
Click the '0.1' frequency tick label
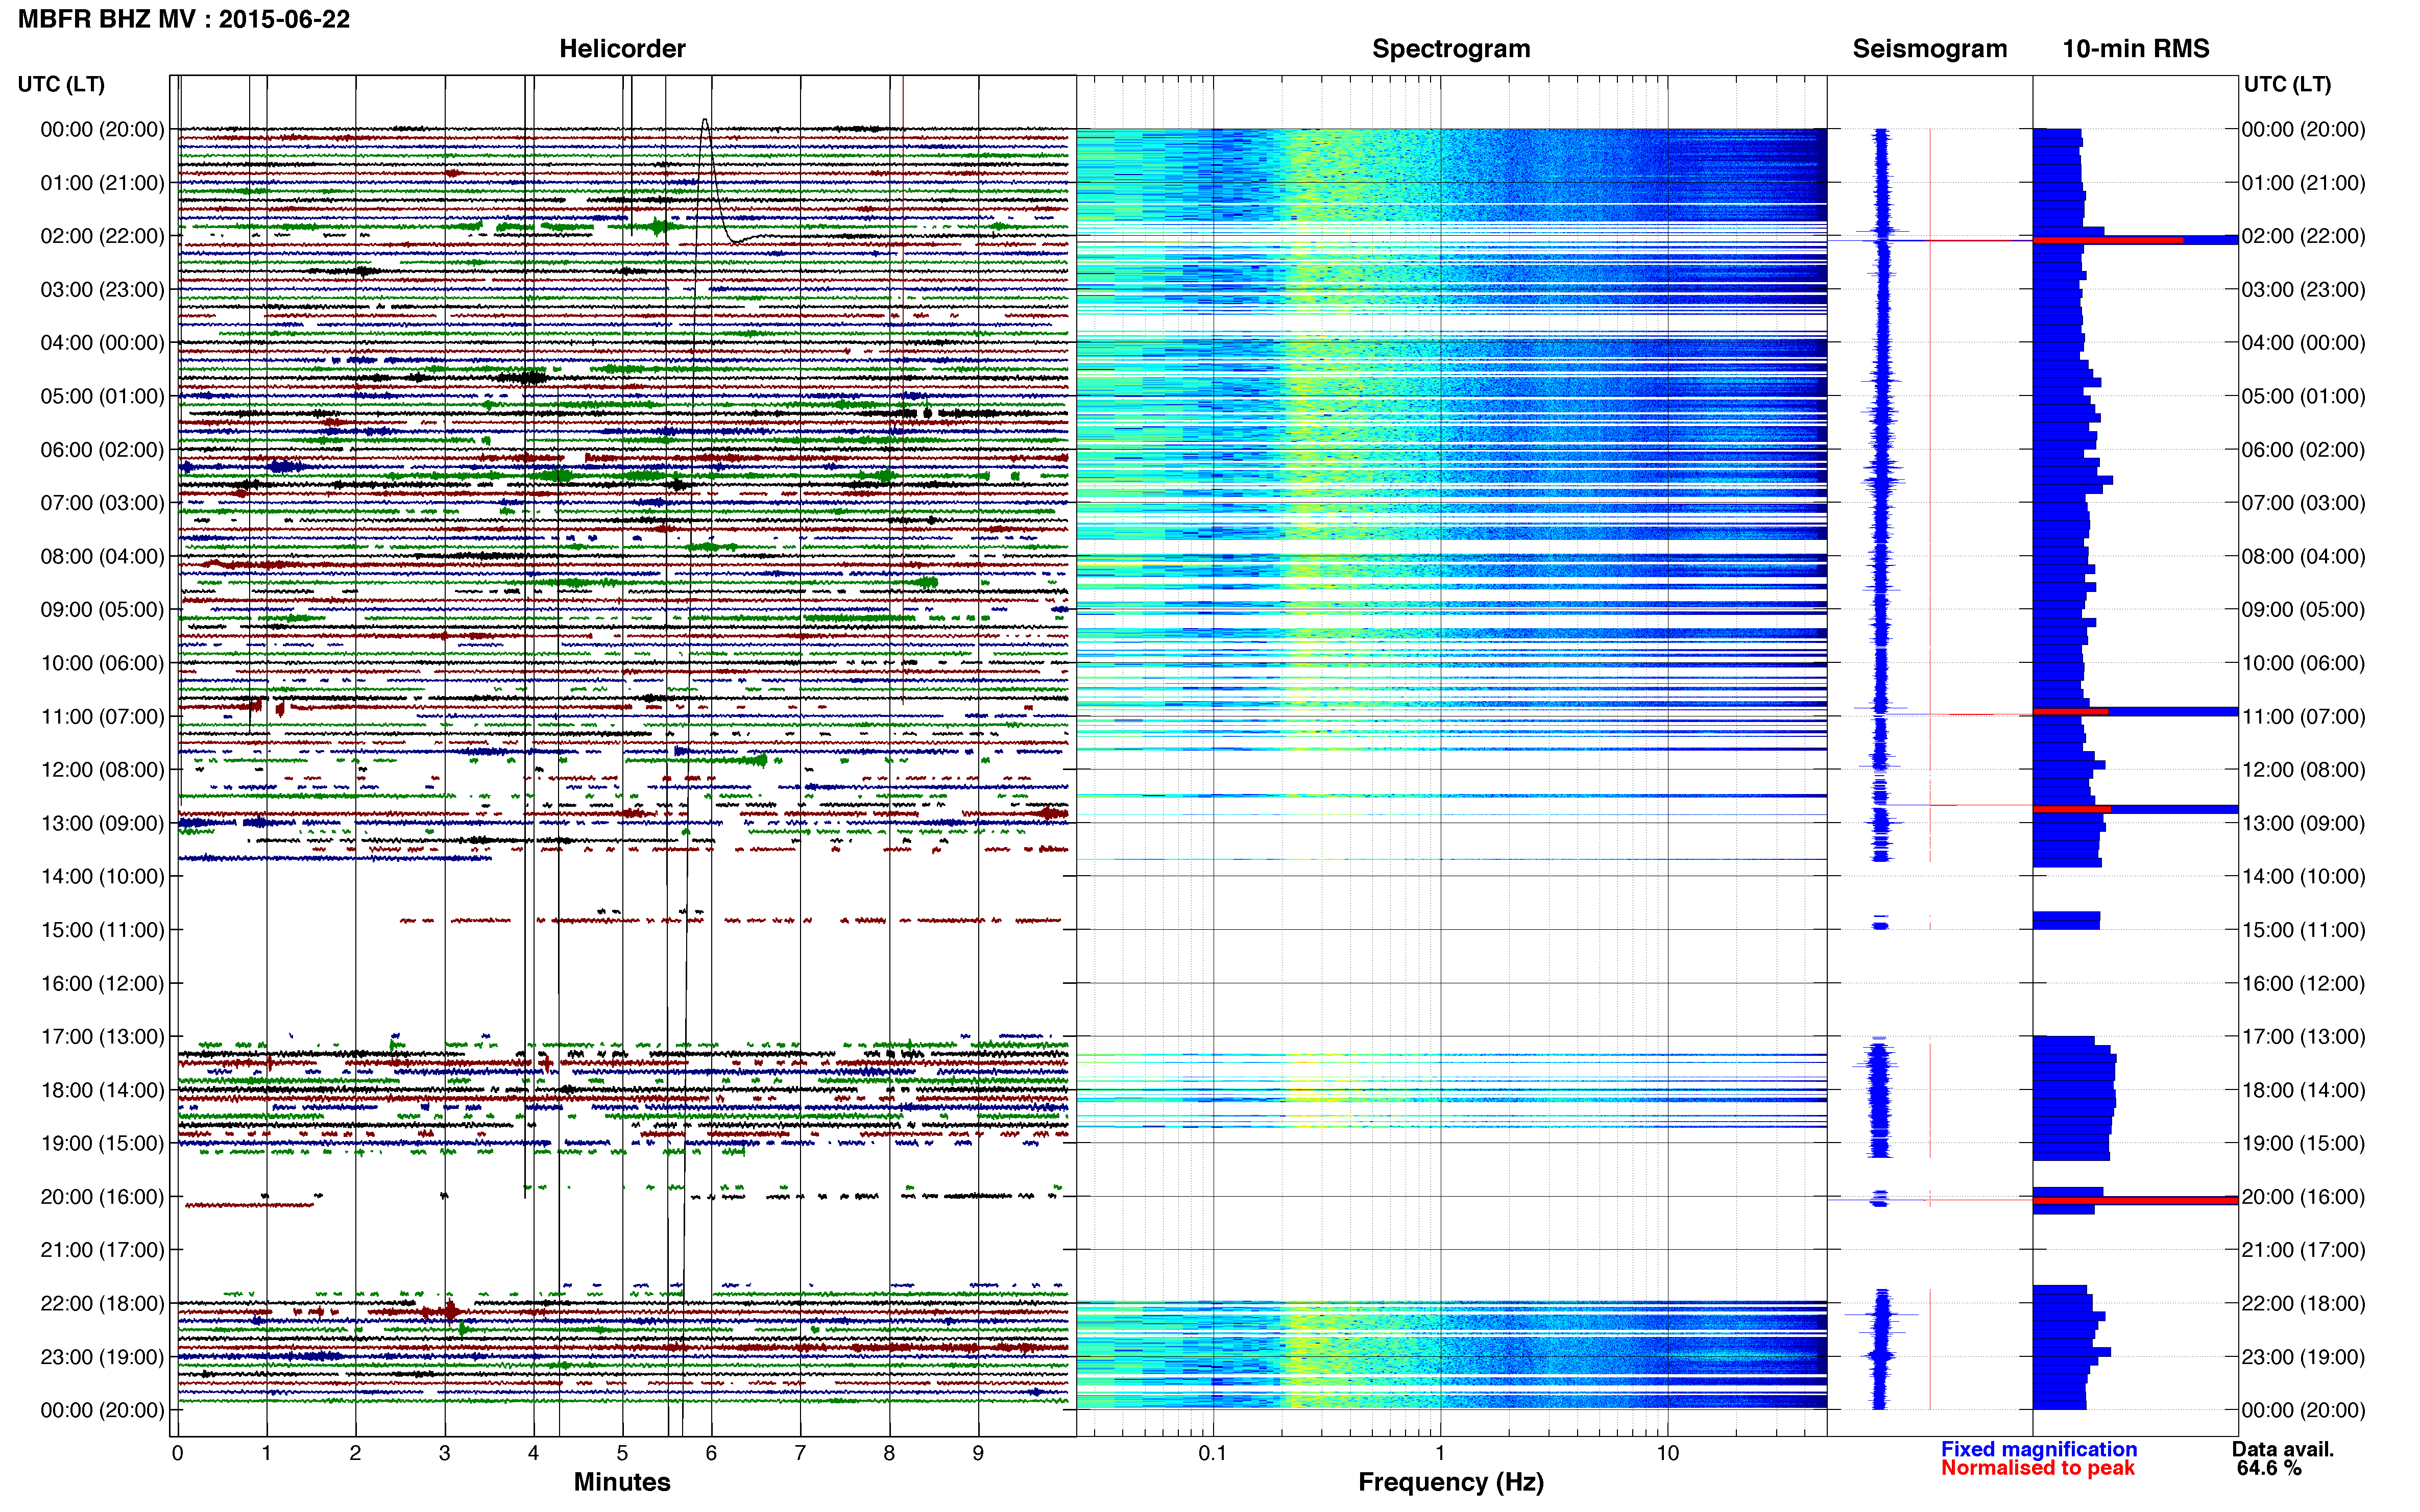[x=1213, y=1453]
